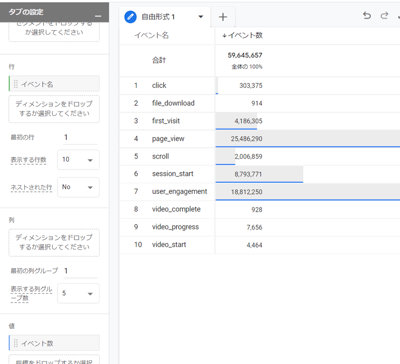Open the ネストされた行 dropdown showing No
The image size is (400, 364).
tap(78, 187)
